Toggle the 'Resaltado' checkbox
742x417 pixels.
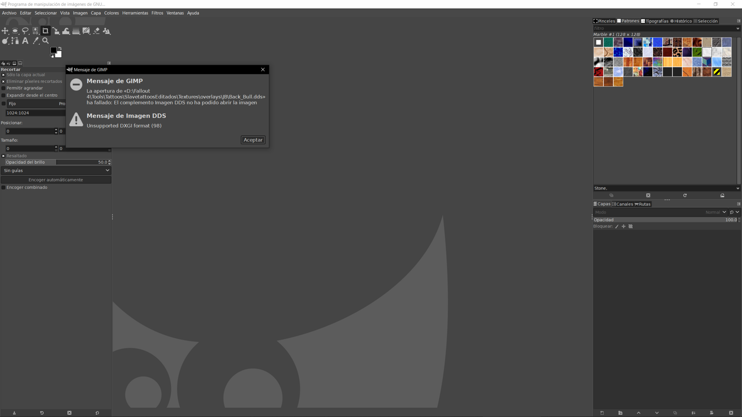coord(3,156)
